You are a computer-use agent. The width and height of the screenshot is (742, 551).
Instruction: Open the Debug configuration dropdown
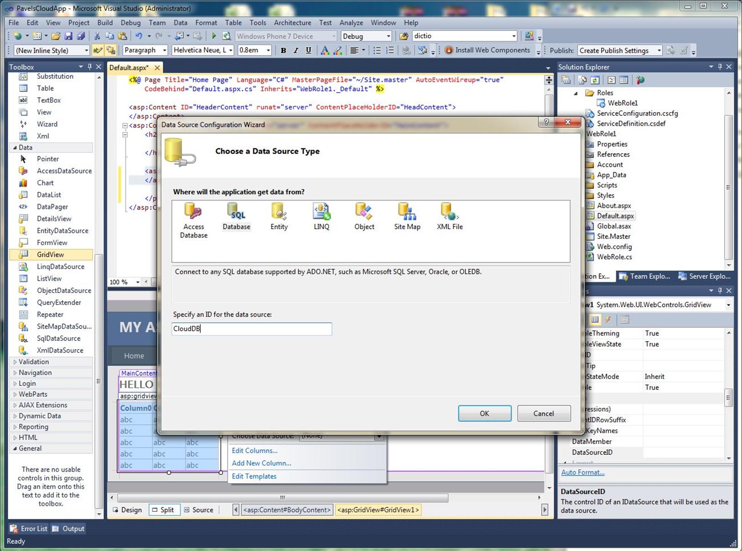point(388,36)
